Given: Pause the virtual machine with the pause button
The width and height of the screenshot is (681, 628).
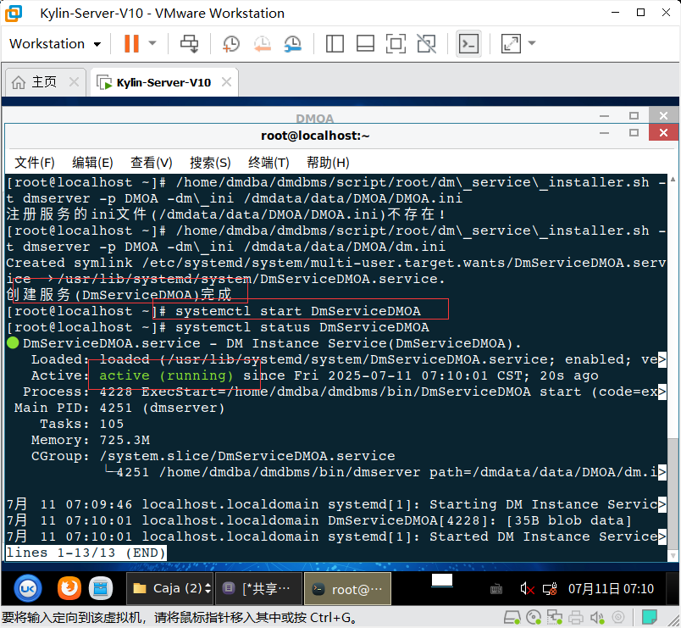Looking at the screenshot, I should [131, 43].
